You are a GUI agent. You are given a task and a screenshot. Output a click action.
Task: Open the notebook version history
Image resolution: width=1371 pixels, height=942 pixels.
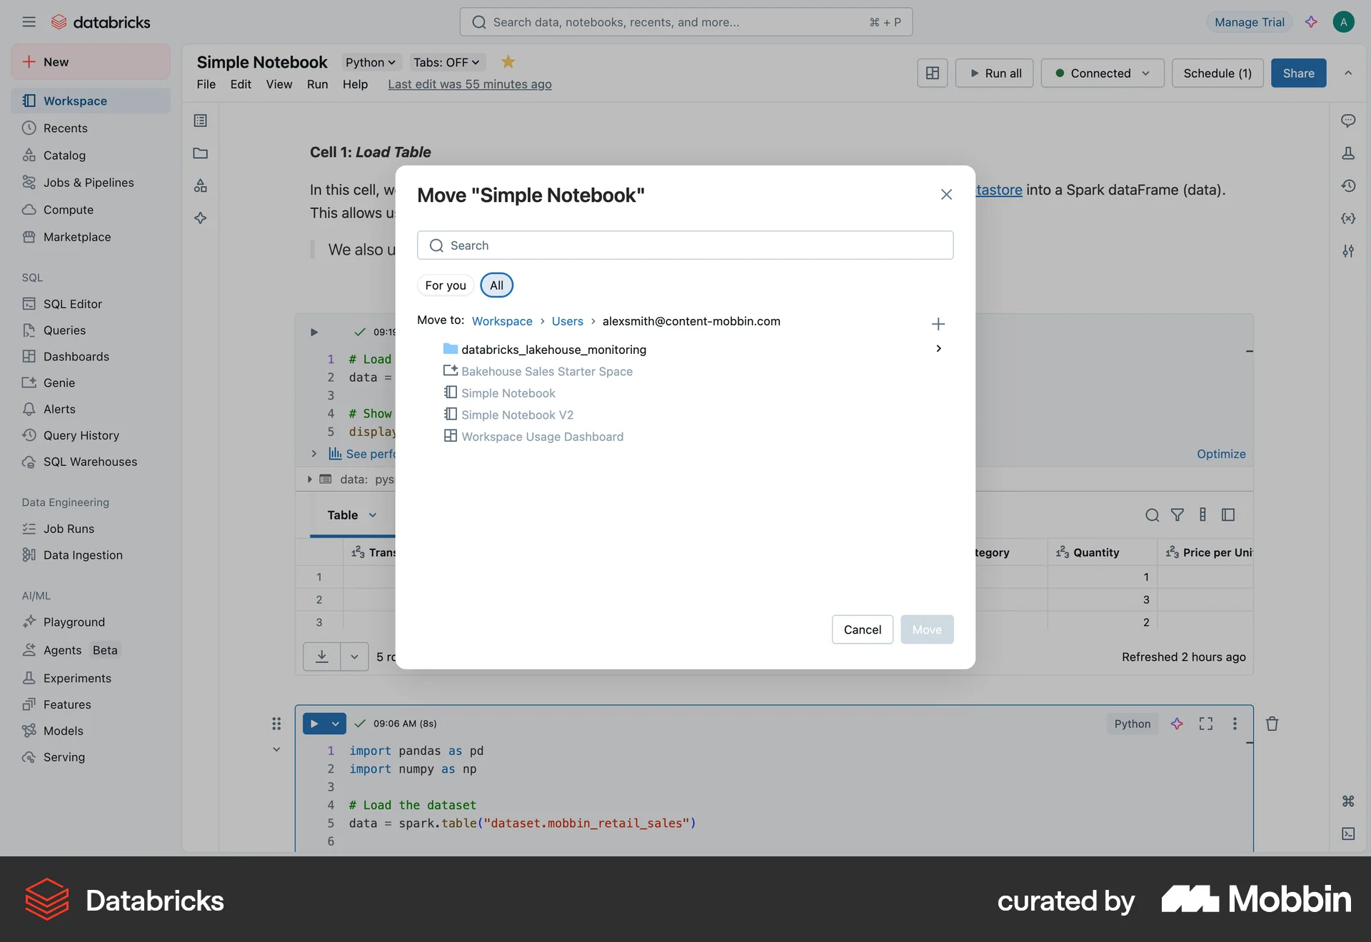point(1349,186)
